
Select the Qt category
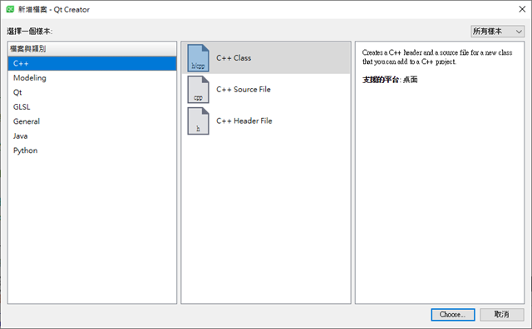[92, 92]
